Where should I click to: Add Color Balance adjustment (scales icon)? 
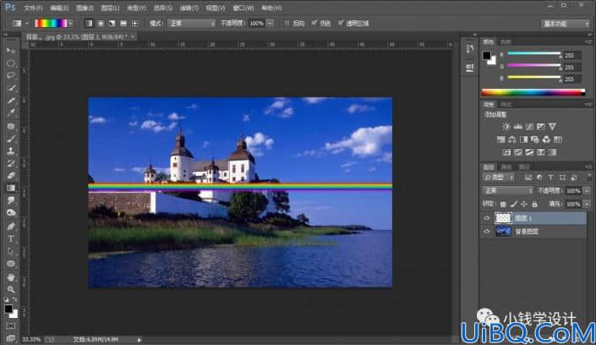(x=512, y=140)
